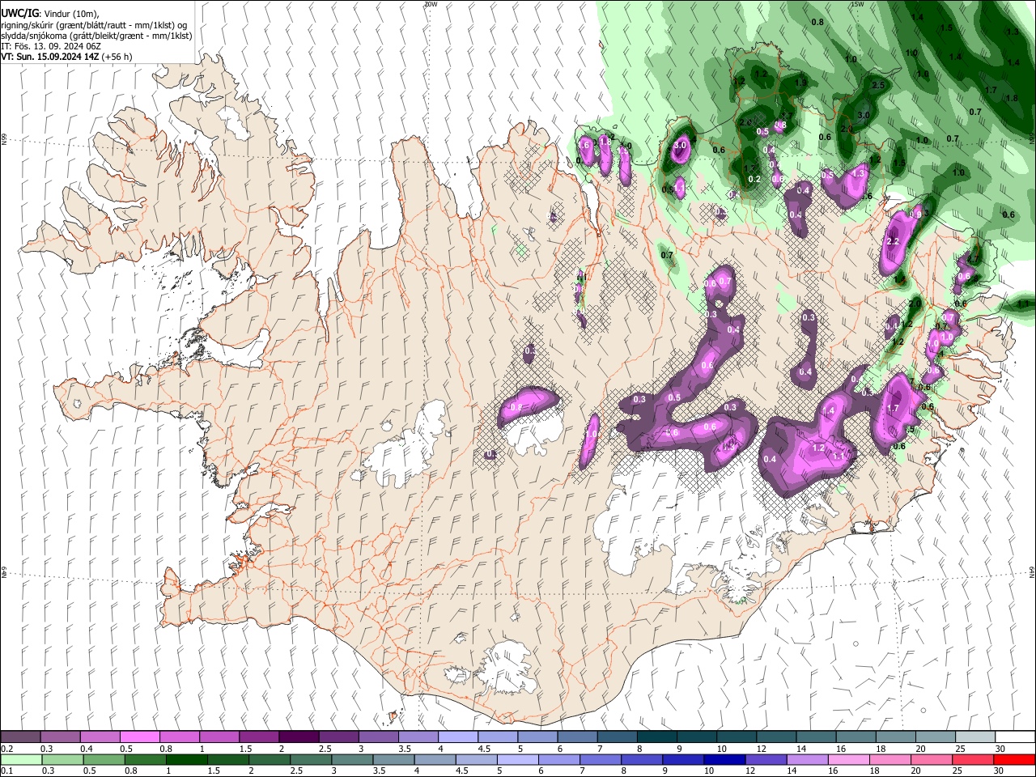Click the '30' label under top legend
The width and height of the screenshot is (1036, 777).
point(1000,749)
